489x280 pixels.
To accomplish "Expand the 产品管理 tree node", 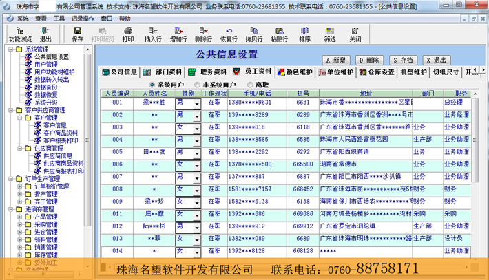I will click(20, 217).
